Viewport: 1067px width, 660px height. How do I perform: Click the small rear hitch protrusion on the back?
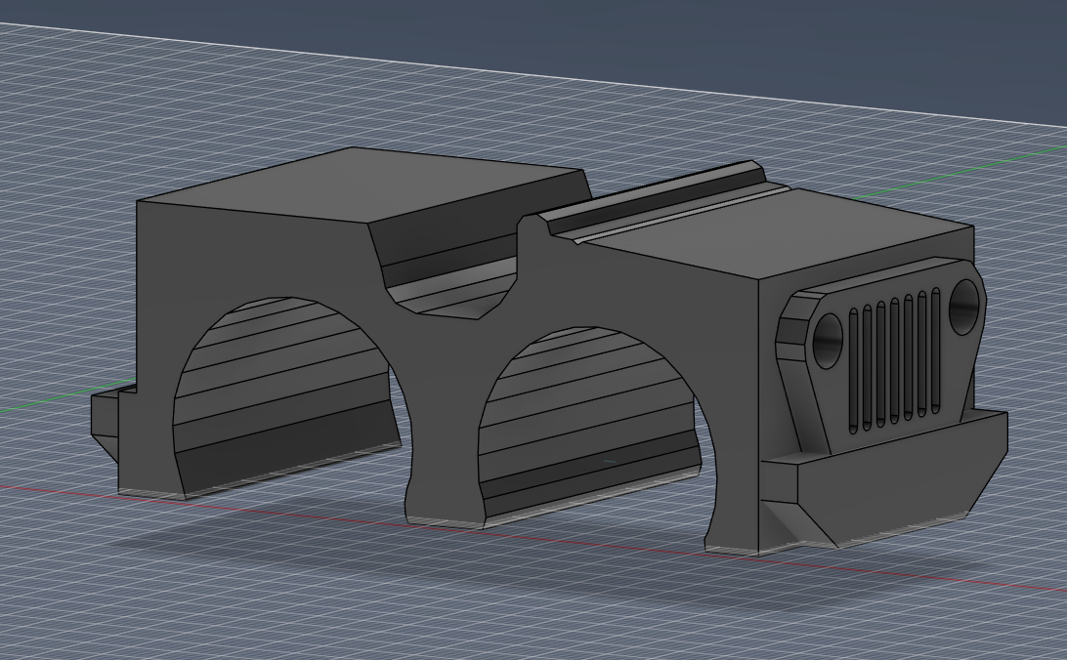coord(107,420)
